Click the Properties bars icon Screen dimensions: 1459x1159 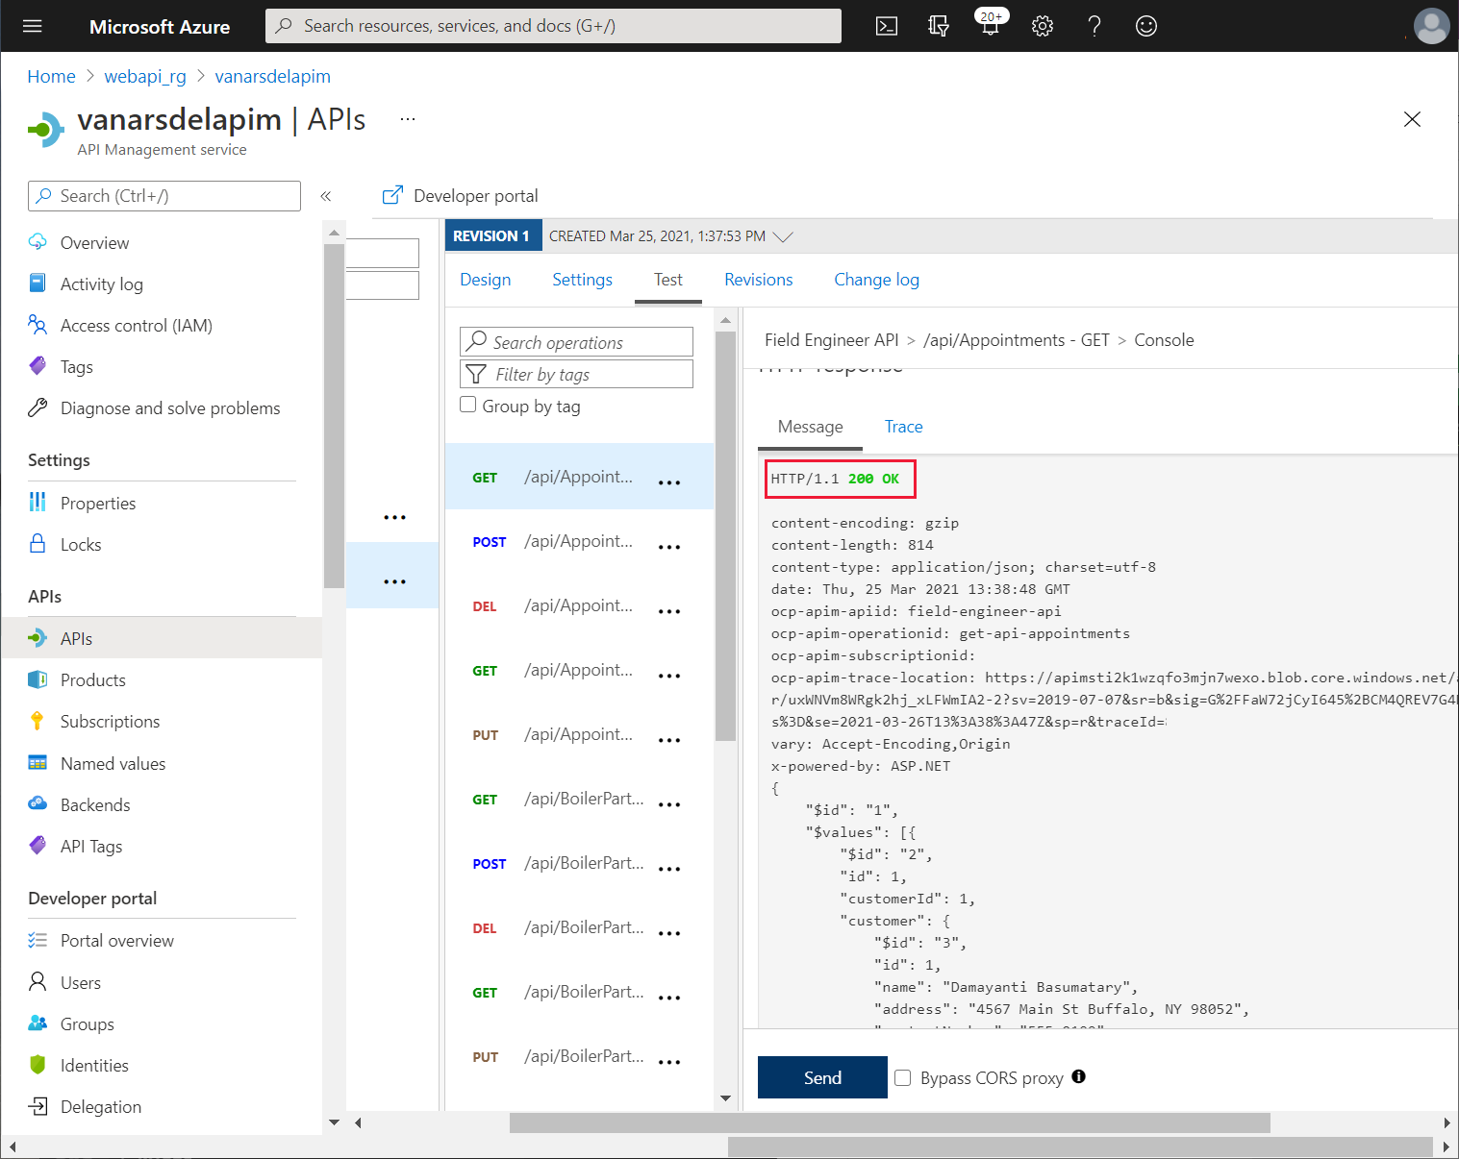pos(38,503)
